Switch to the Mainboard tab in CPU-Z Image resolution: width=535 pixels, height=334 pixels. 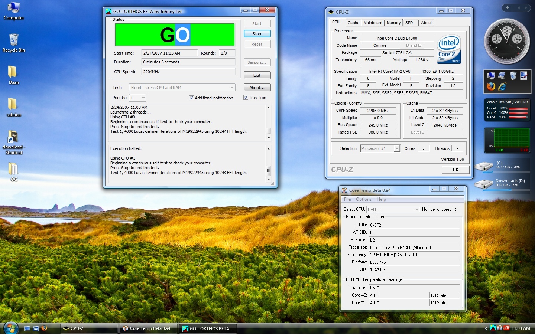click(373, 23)
